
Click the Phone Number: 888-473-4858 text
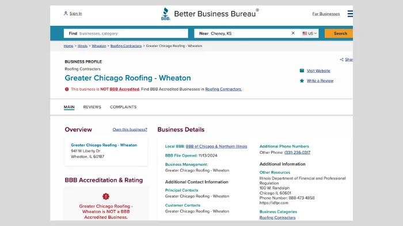[x=287, y=198]
